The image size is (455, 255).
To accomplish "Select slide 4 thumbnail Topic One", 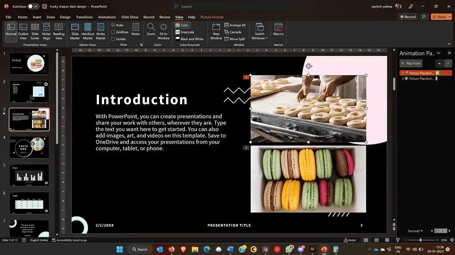I will point(29,147).
